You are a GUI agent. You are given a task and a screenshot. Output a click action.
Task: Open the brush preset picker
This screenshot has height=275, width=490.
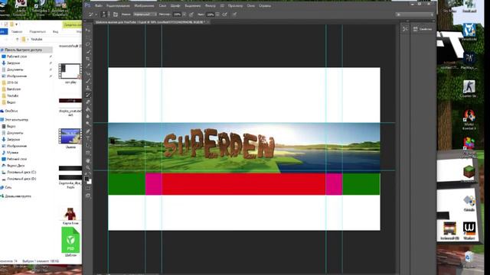pyautogui.click(x=105, y=15)
